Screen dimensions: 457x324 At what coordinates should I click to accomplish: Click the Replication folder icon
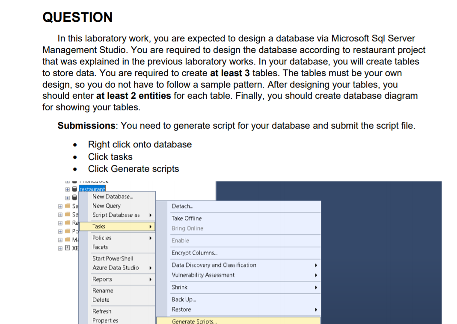pyautogui.click(x=68, y=223)
